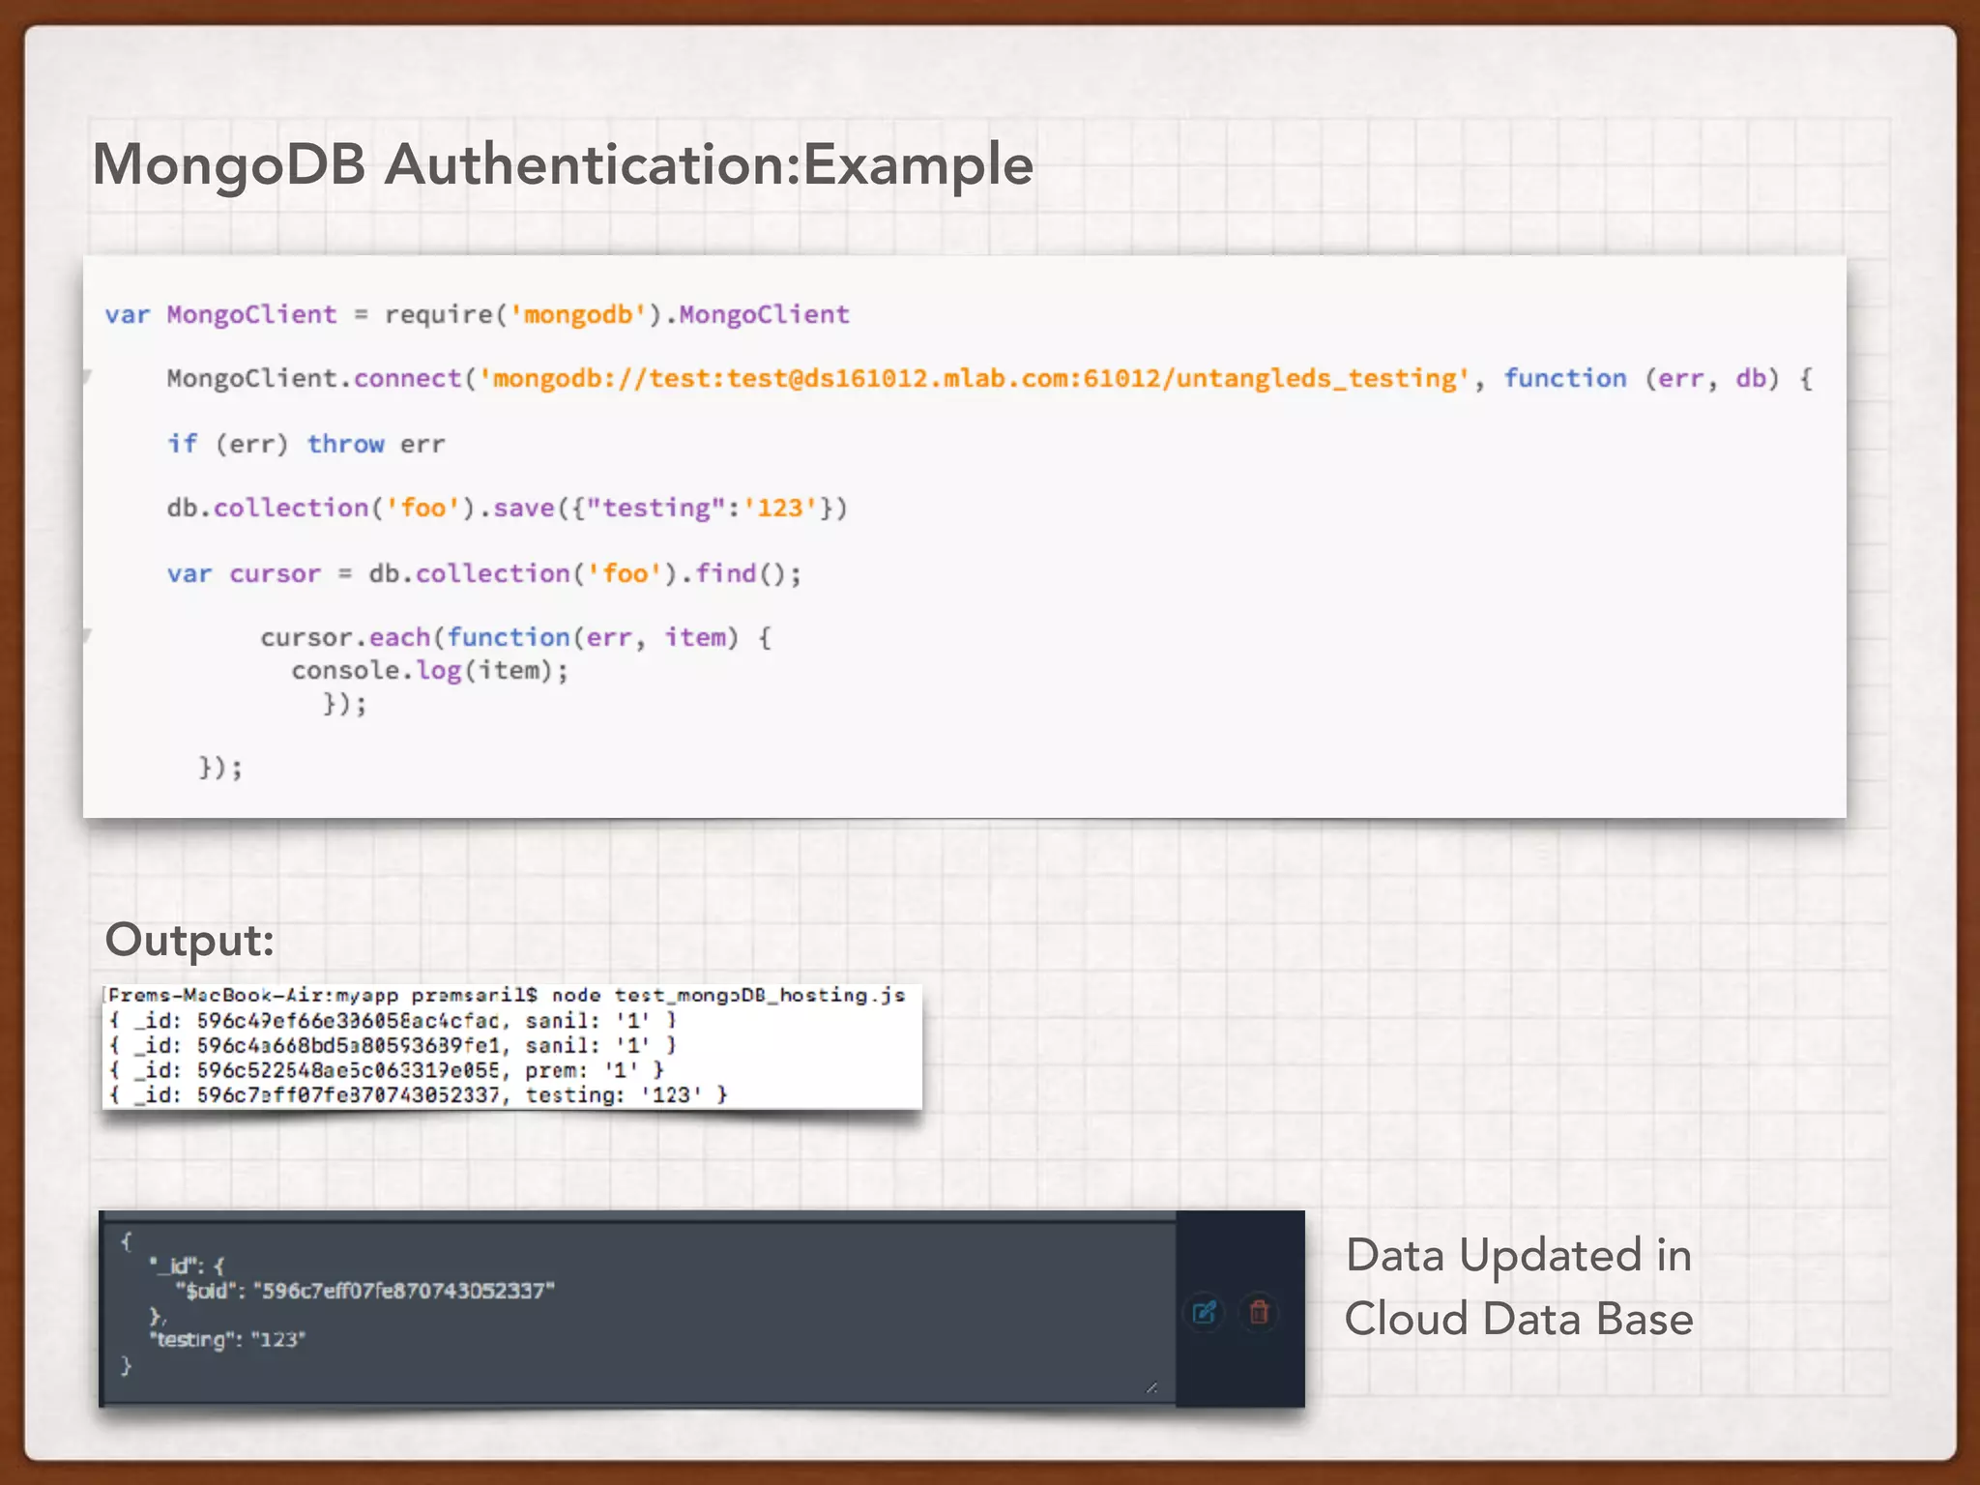Click output row with id 596c4a668bd5
The width and height of the screenshot is (1980, 1485).
tap(392, 1045)
